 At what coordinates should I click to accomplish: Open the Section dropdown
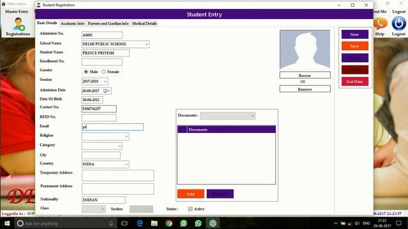click(x=150, y=209)
